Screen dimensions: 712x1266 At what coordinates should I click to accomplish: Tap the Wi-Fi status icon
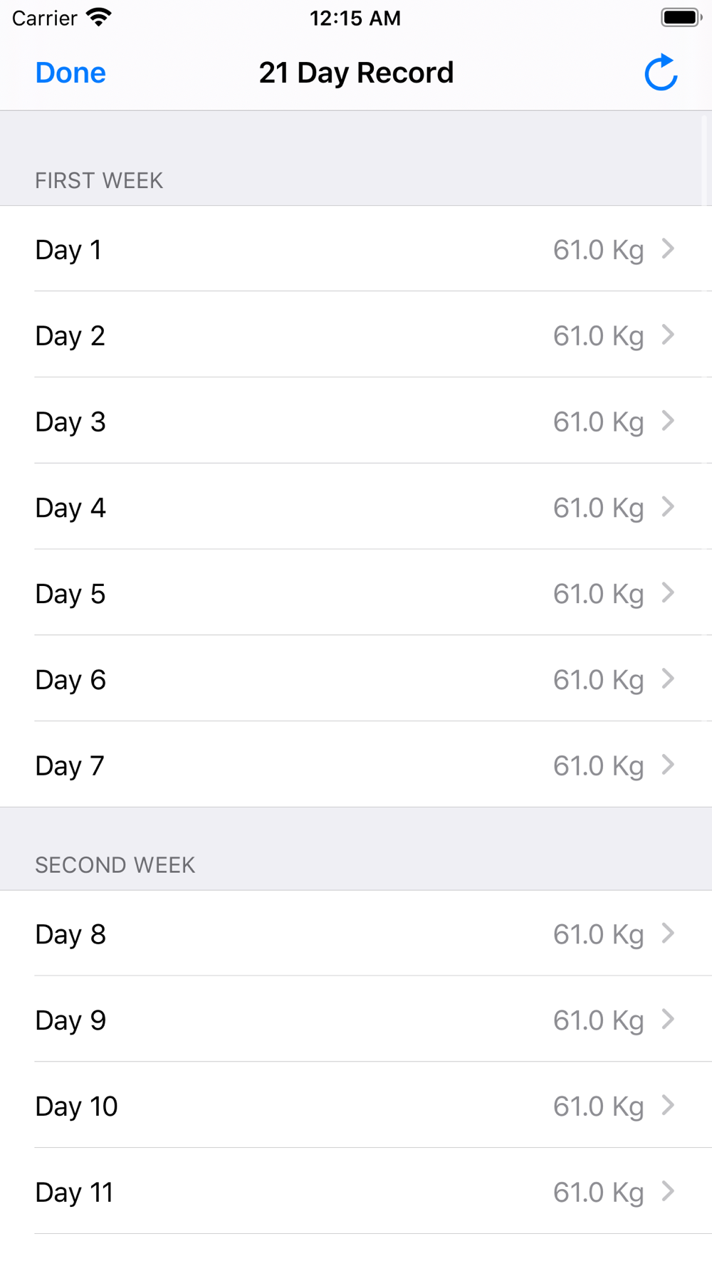[x=99, y=17]
